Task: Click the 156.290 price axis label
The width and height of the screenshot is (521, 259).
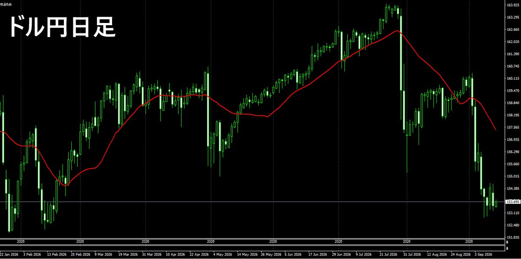Action: coord(513,152)
